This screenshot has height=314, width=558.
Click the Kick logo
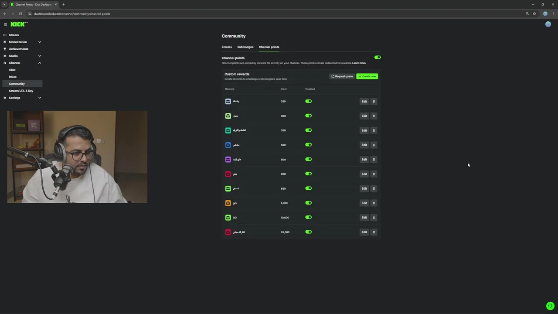19,24
